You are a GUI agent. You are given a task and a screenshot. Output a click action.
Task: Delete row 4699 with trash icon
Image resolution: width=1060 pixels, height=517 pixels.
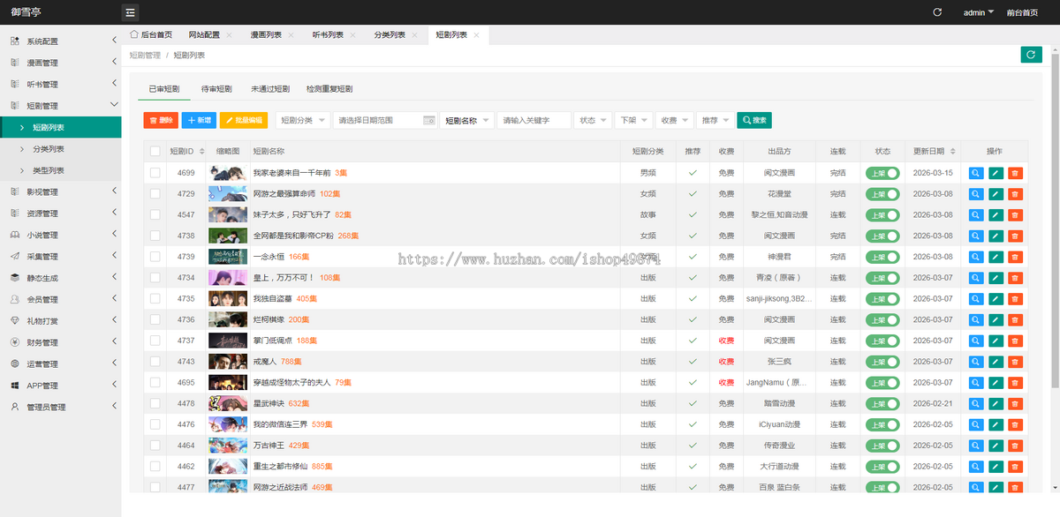[1015, 173]
